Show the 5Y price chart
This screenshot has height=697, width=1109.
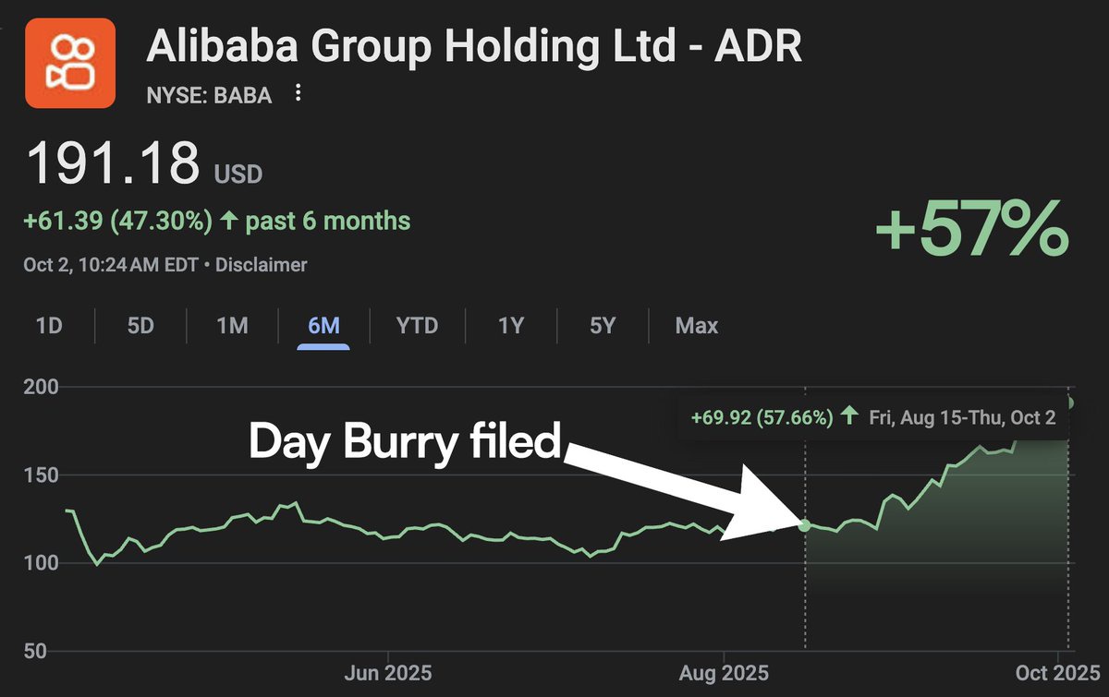point(602,326)
